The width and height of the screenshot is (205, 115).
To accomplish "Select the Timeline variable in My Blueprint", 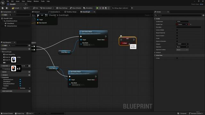I will pyautogui.click(x=6, y=86).
